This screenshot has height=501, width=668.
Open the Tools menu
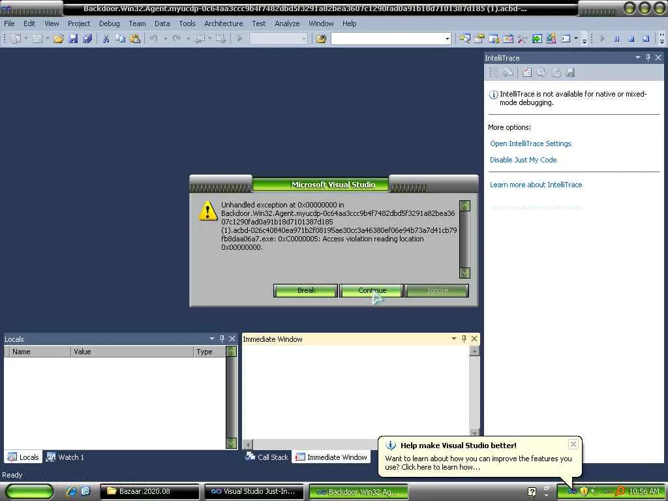pos(187,23)
